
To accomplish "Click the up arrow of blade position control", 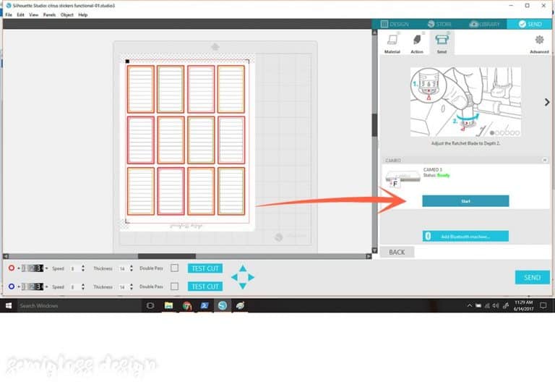I will [243, 268].
